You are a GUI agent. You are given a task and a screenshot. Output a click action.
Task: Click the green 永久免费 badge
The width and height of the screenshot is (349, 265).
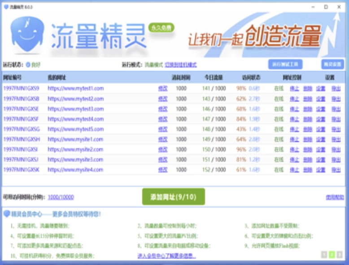[161, 28]
